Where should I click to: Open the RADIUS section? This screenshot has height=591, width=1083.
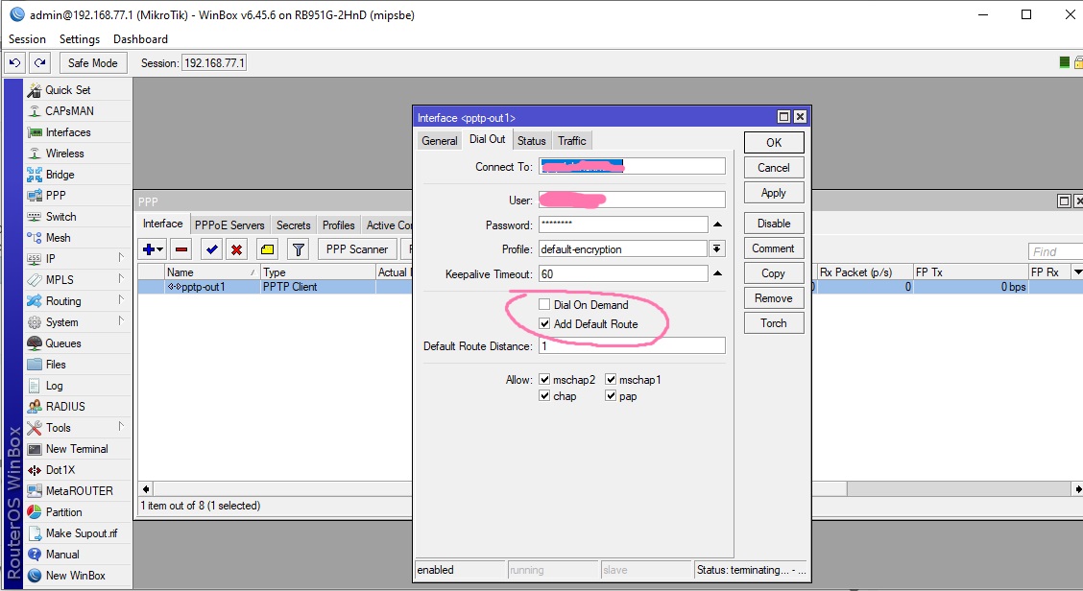point(65,407)
